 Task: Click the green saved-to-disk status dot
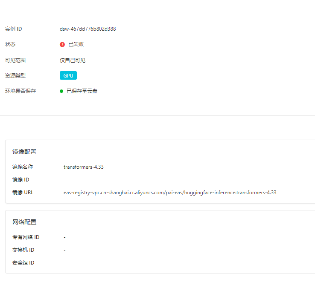(x=61, y=91)
